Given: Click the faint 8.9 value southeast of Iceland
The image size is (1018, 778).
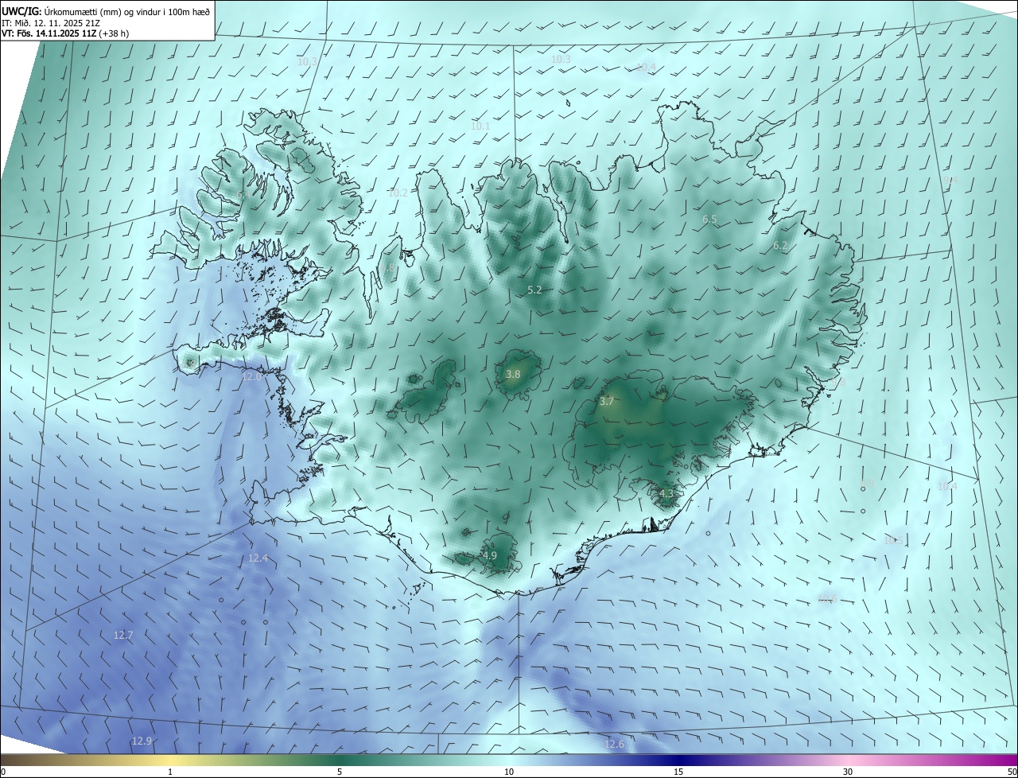Looking at the screenshot, I should 867,484.
